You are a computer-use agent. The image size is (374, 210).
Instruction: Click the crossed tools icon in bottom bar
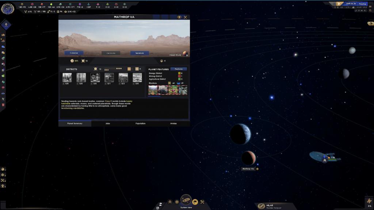[x=202, y=202]
